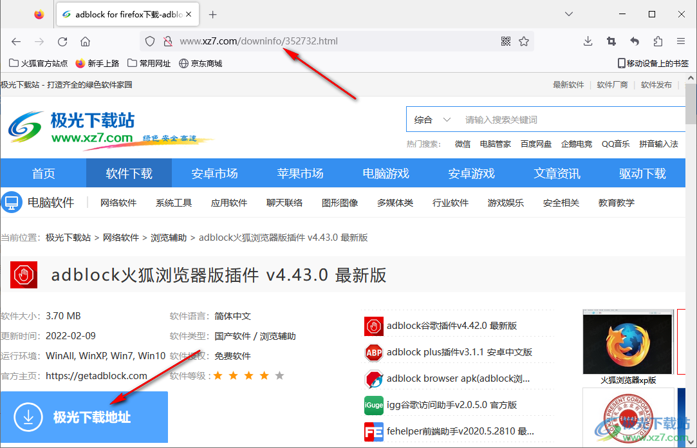
Task: Select the 驱动下载 navigation tab
Action: (642, 173)
